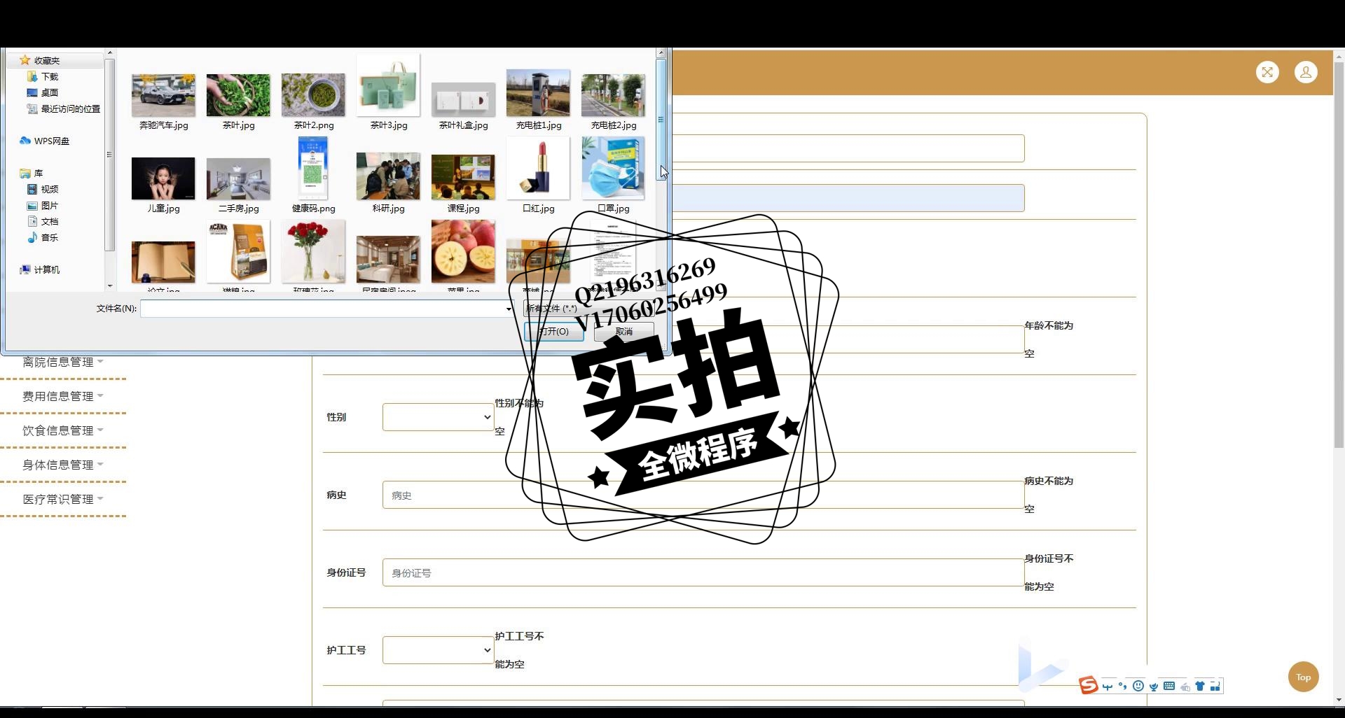Image resolution: width=1345 pixels, height=718 pixels.
Task: Click the 病史 medical history input
Action: click(703, 495)
